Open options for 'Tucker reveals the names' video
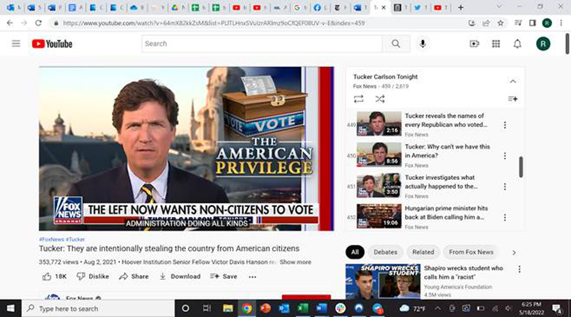571x317 pixels. pyautogui.click(x=505, y=125)
